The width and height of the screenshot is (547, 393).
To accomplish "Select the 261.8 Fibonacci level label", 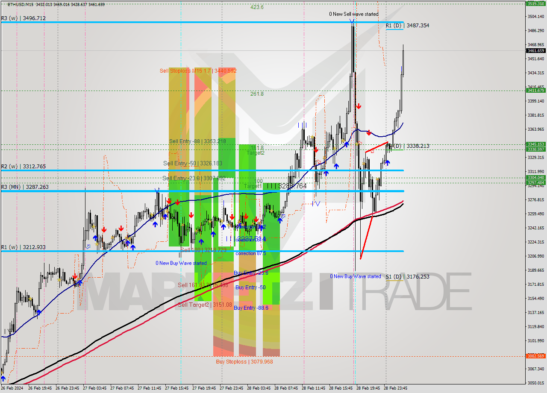I will tap(257, 94).
